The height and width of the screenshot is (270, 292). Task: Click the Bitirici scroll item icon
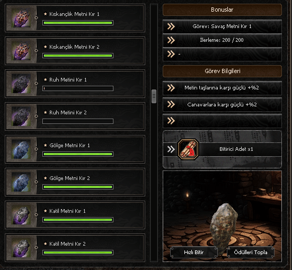click(188, 149)
